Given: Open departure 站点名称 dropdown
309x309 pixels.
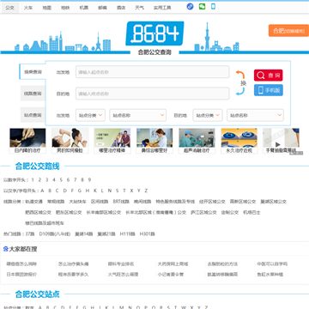Looking at the screenshot, I should [x=138, y=115].
